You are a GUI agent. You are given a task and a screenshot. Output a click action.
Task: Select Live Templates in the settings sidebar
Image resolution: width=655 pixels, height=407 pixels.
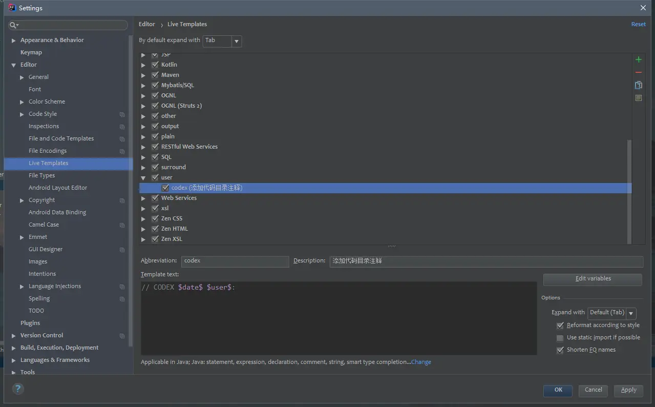coord(48,163)
